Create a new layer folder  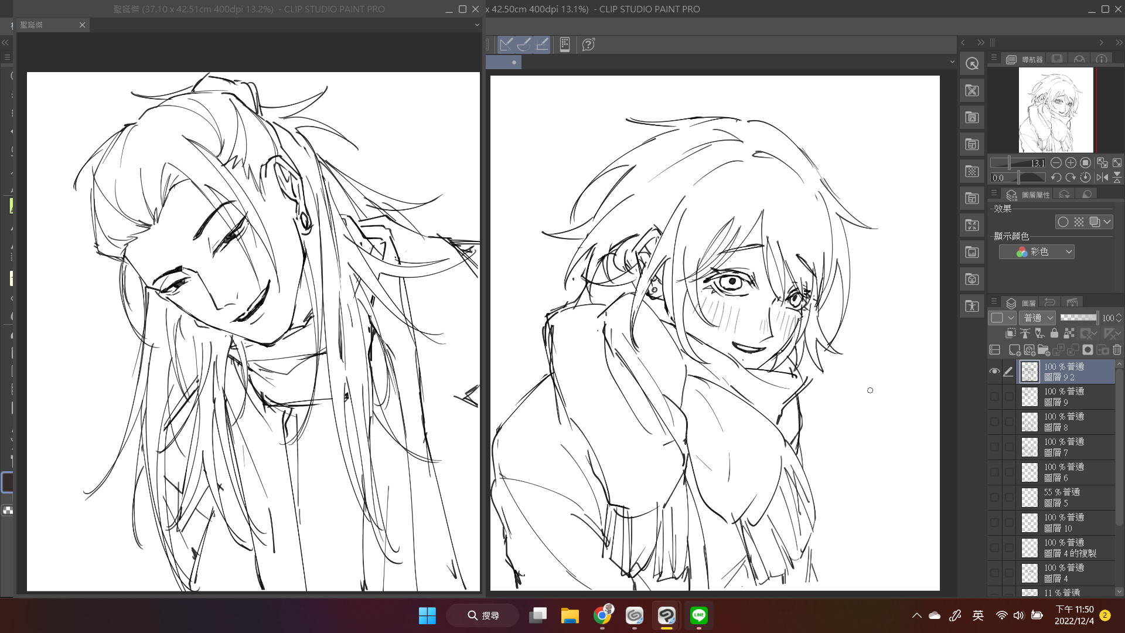click(1044, 350)
